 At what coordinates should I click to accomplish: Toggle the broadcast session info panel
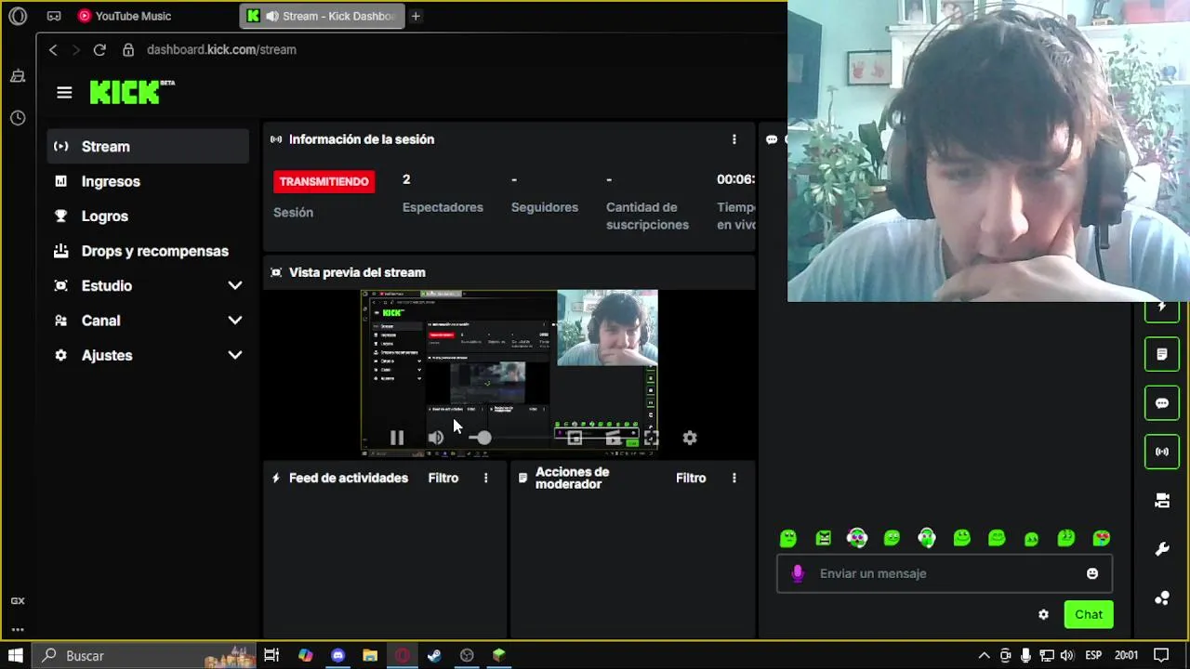[1162, 452]
